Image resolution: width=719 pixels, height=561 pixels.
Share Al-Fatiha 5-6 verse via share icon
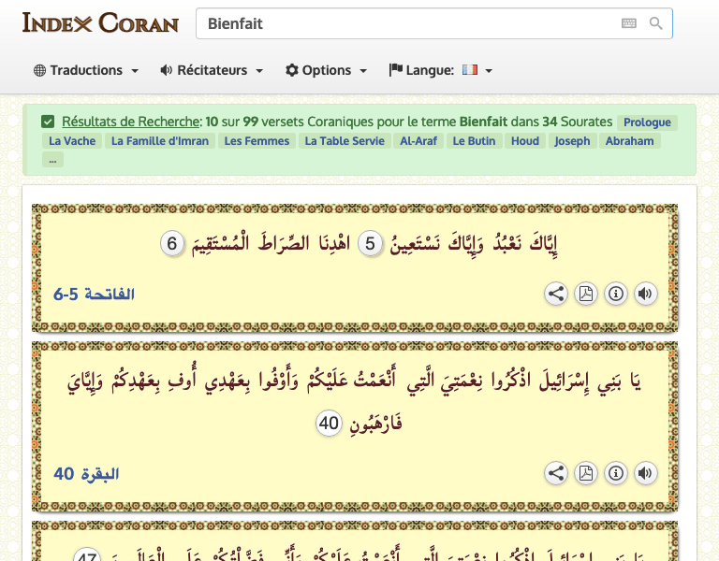[x=556, y=294]
